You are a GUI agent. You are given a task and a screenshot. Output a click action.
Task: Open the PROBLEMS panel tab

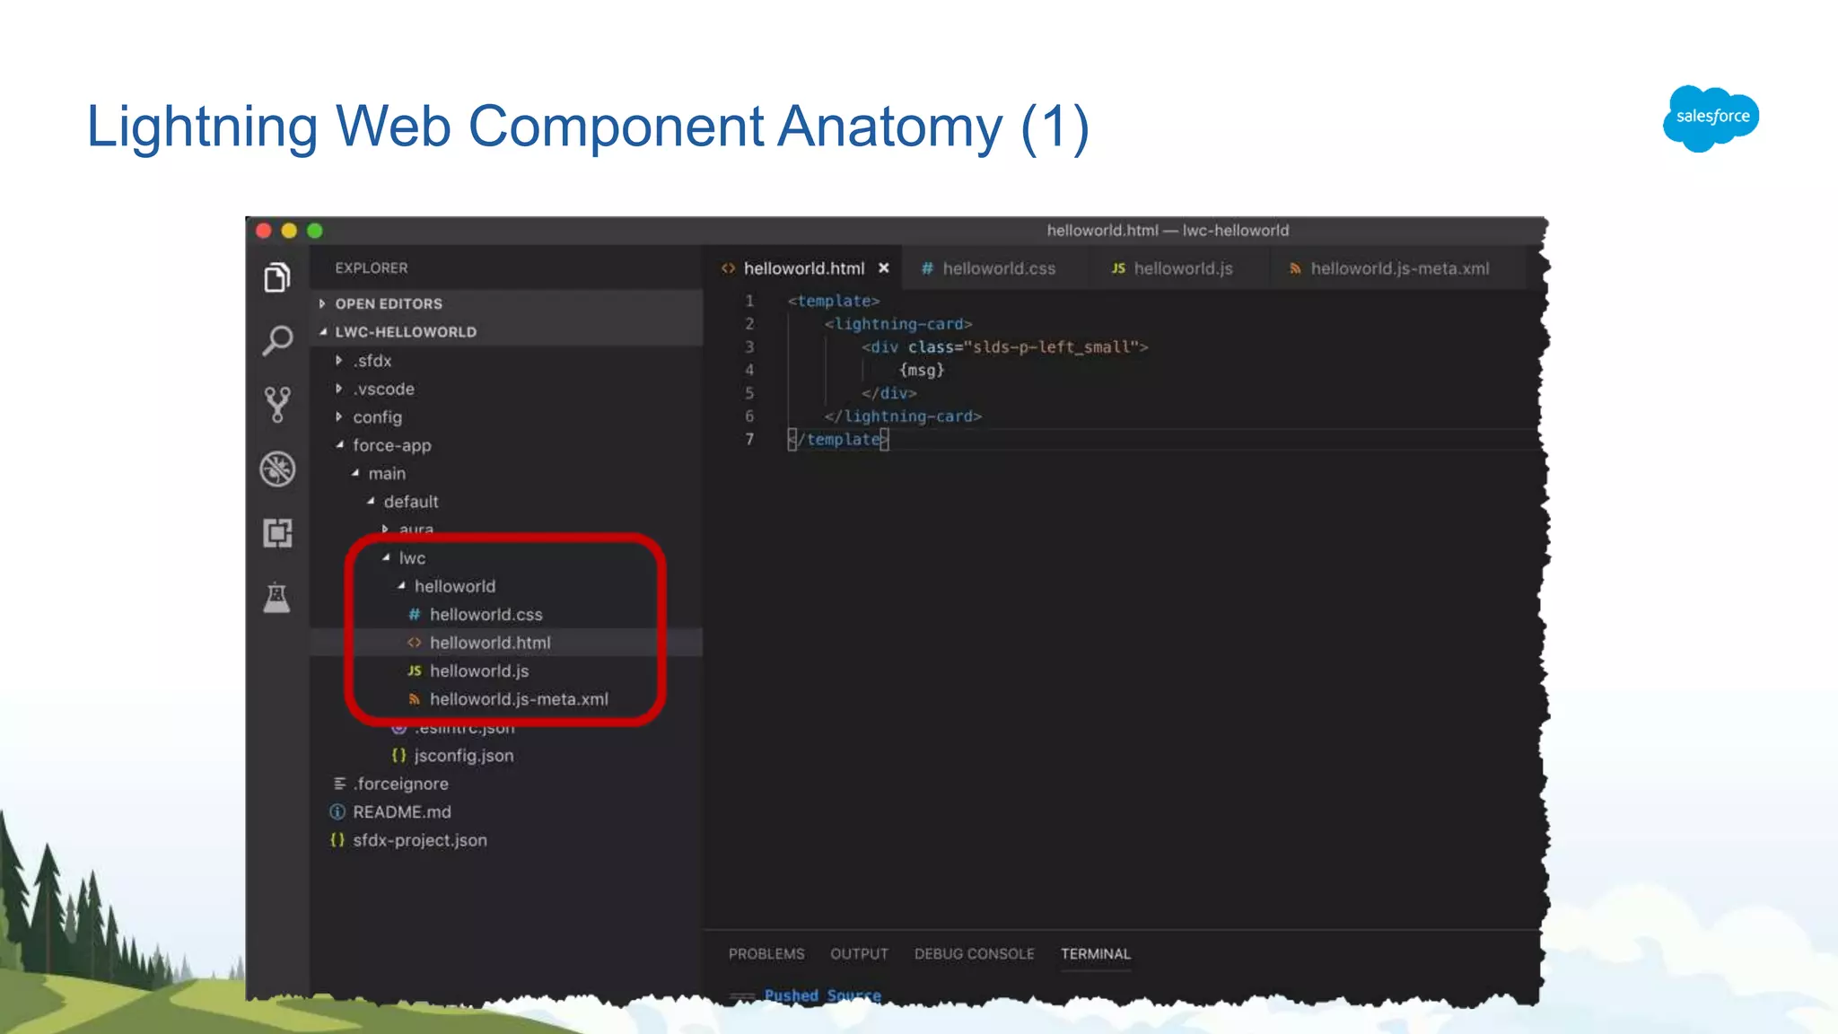point(766,954)
